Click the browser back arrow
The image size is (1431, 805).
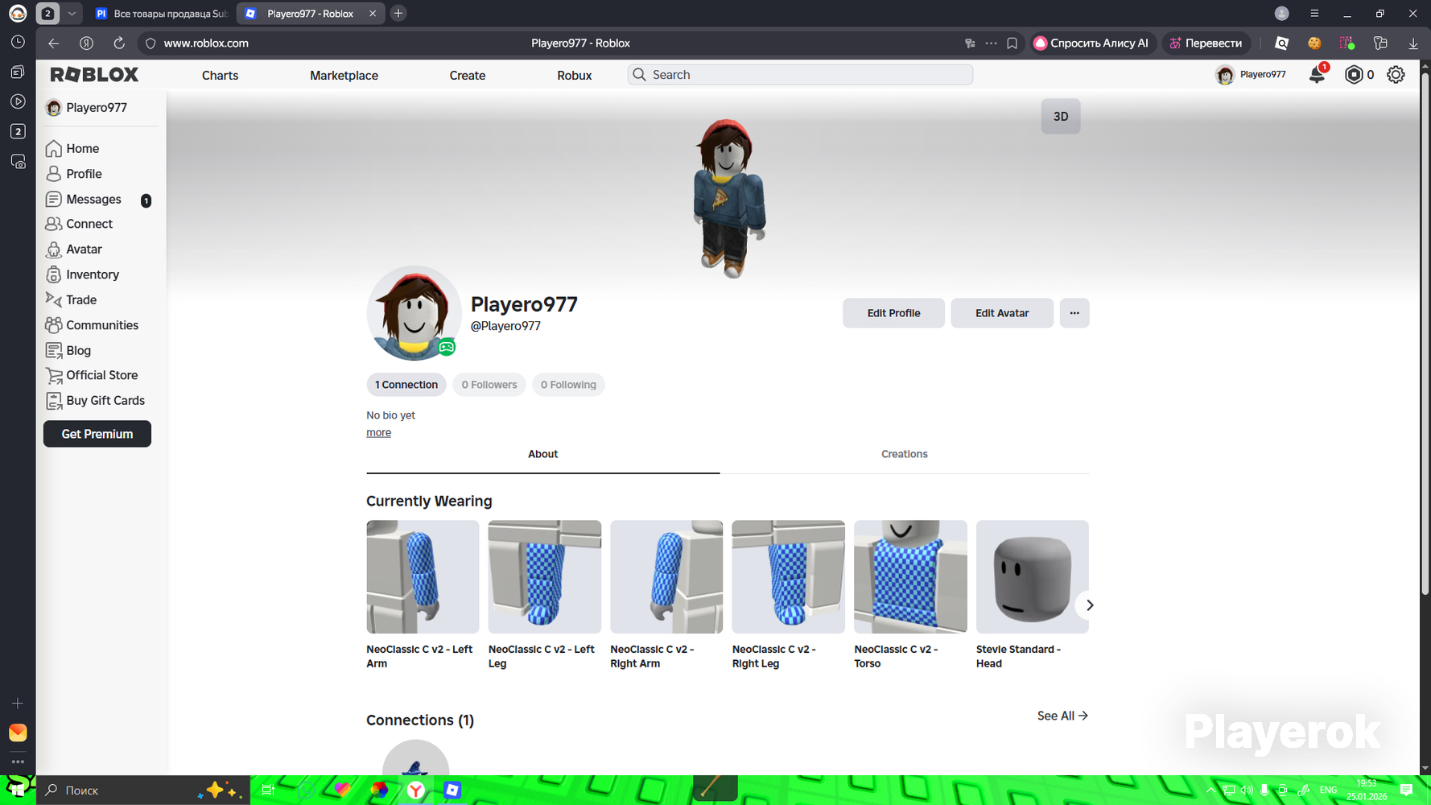pyautogui.click(x=53, y=43)
